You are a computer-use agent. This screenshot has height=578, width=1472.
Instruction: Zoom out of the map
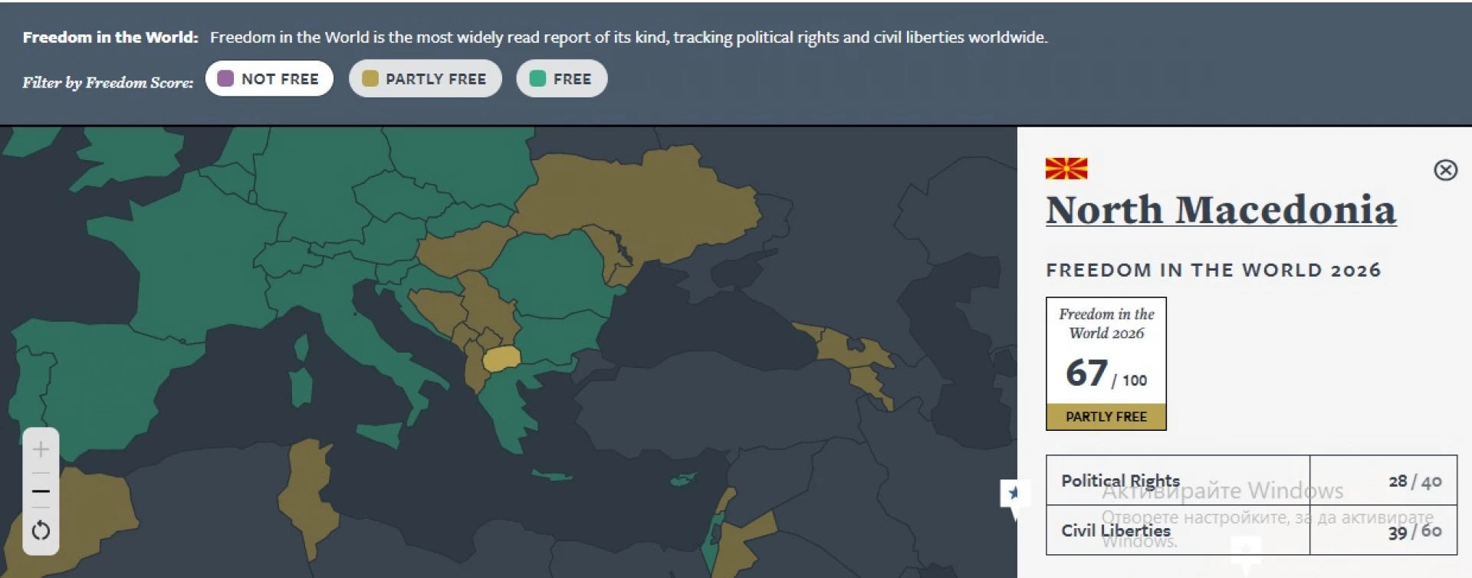pos(41,491)
